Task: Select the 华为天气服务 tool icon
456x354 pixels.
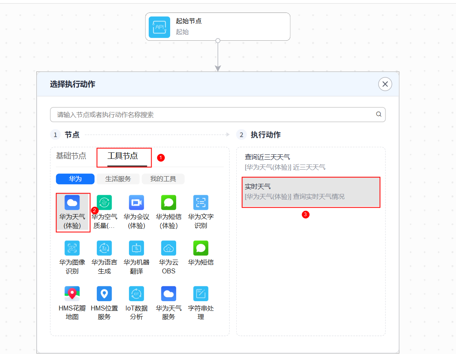Action: tap(169, 294)
